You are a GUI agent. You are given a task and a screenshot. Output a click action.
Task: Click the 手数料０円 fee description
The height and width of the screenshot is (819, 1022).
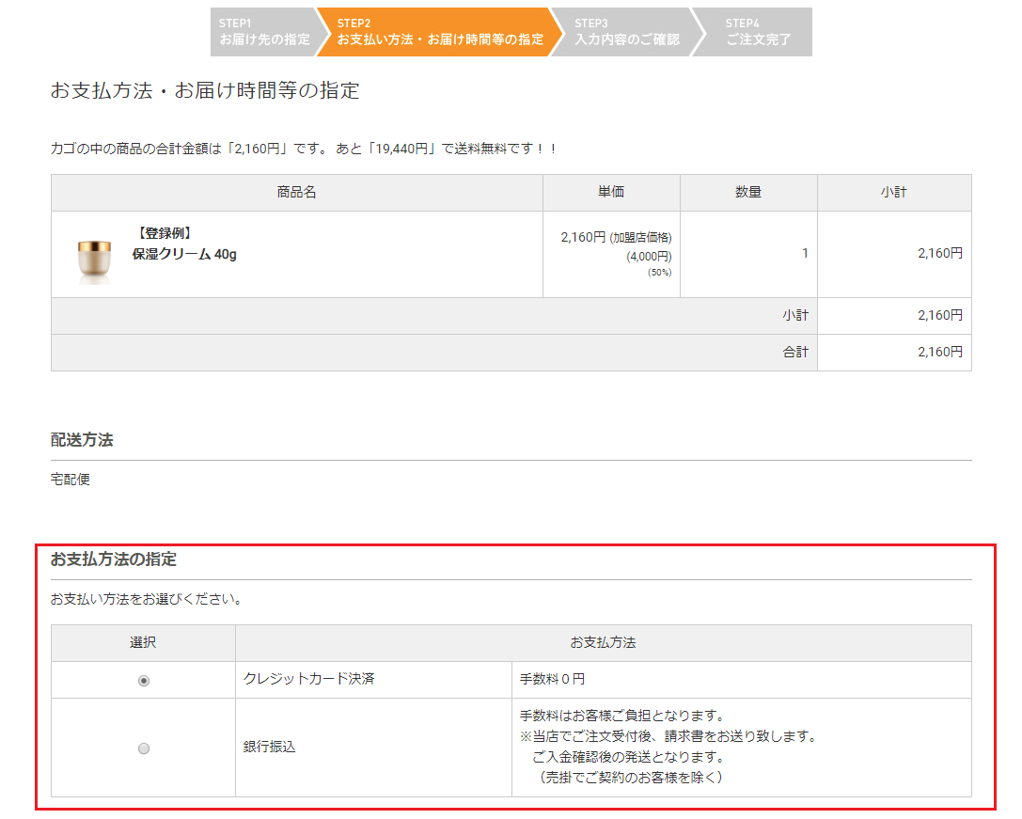[x=552, y=679]
